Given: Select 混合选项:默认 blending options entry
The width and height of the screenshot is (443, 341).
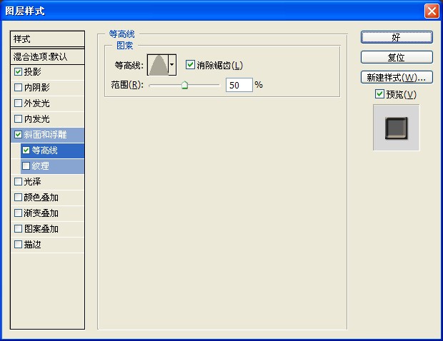Looking at the screenshot, I should coord(47,56).
